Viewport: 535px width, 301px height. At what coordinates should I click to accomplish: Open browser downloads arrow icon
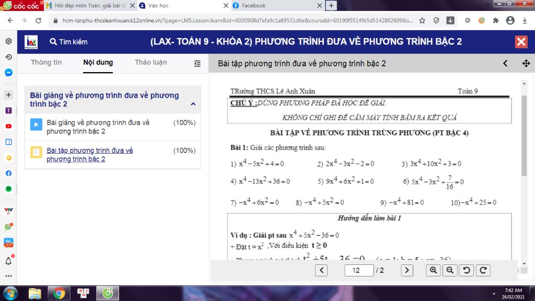[525, 20]
